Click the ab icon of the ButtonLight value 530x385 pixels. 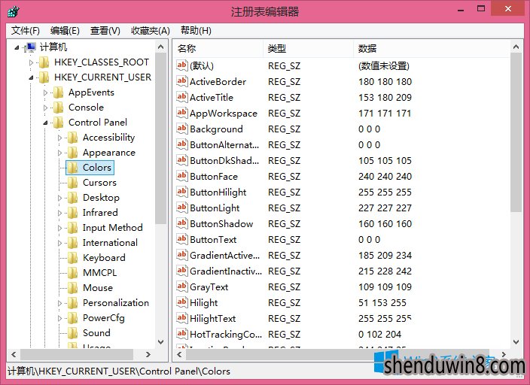tap(182, 208)
